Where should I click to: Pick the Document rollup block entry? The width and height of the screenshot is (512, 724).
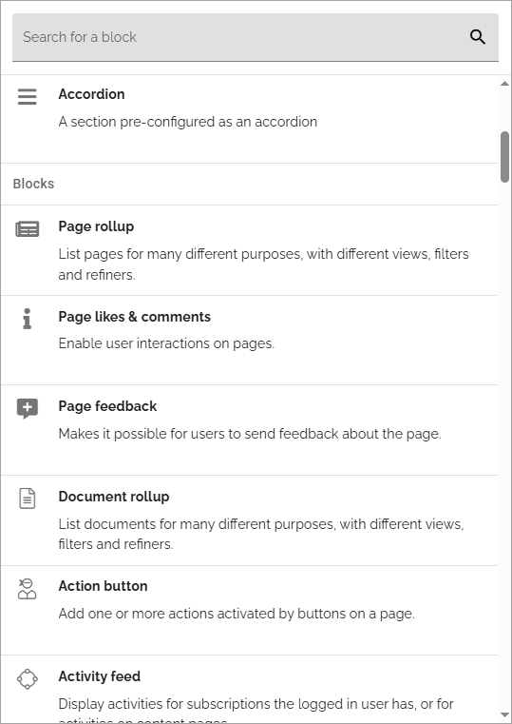[x=249, y=520]
